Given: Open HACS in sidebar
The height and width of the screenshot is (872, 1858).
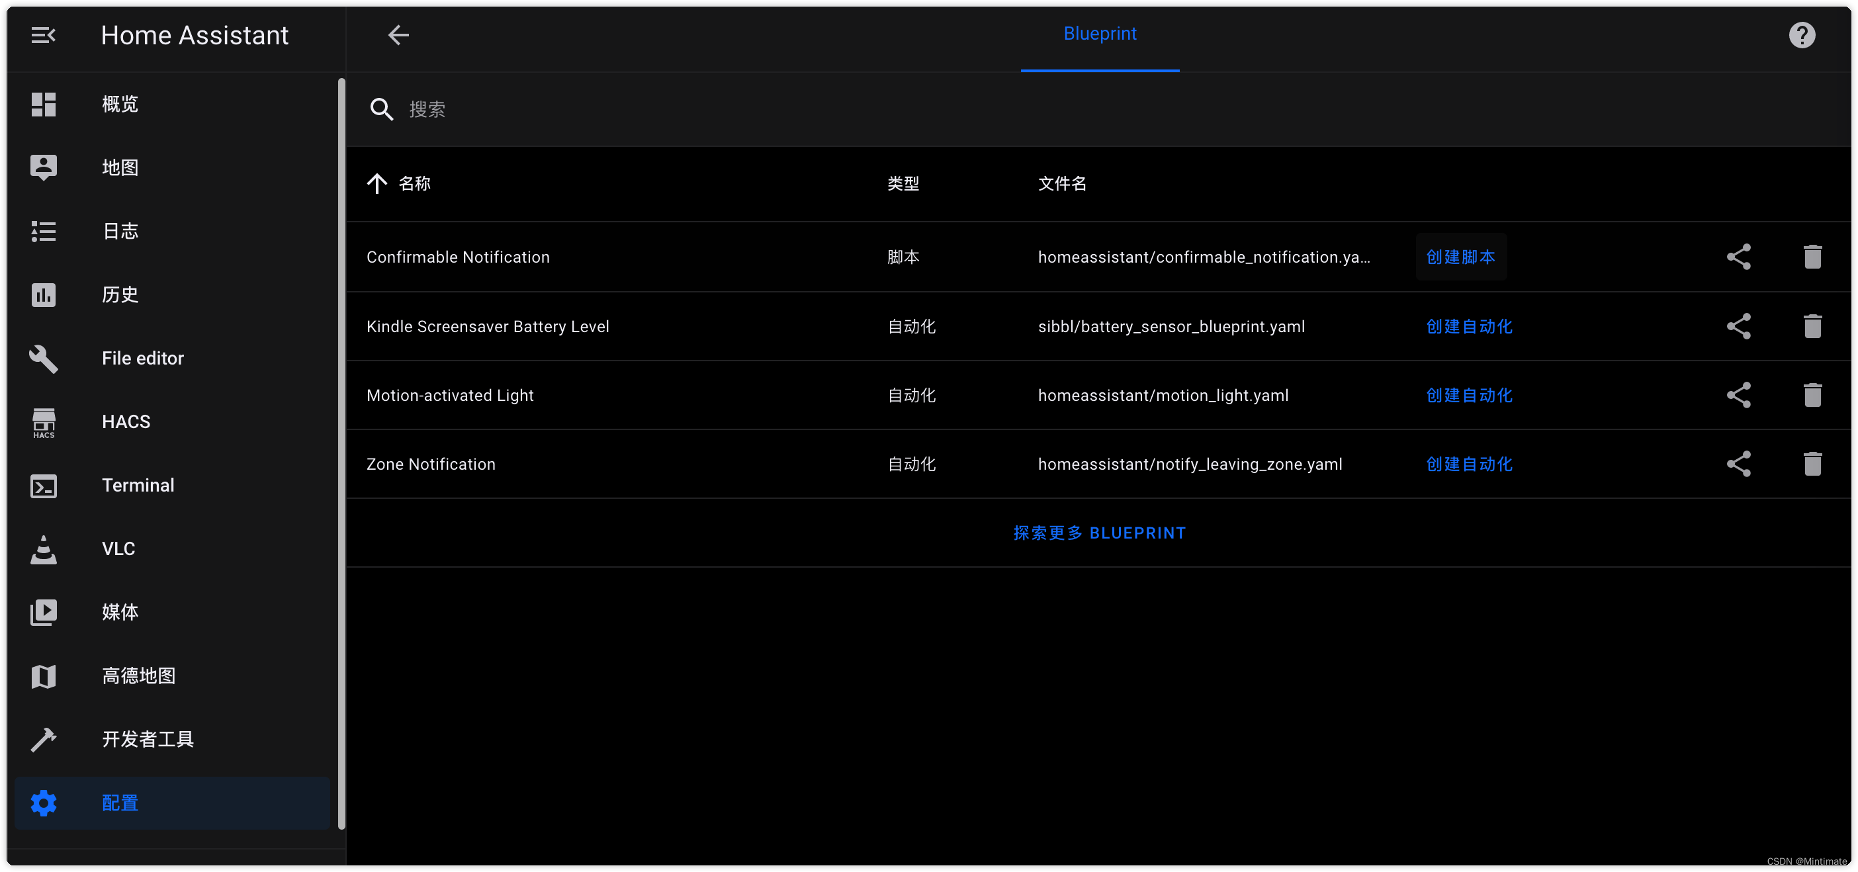Looking at the screenshot, I should [171, 422].
